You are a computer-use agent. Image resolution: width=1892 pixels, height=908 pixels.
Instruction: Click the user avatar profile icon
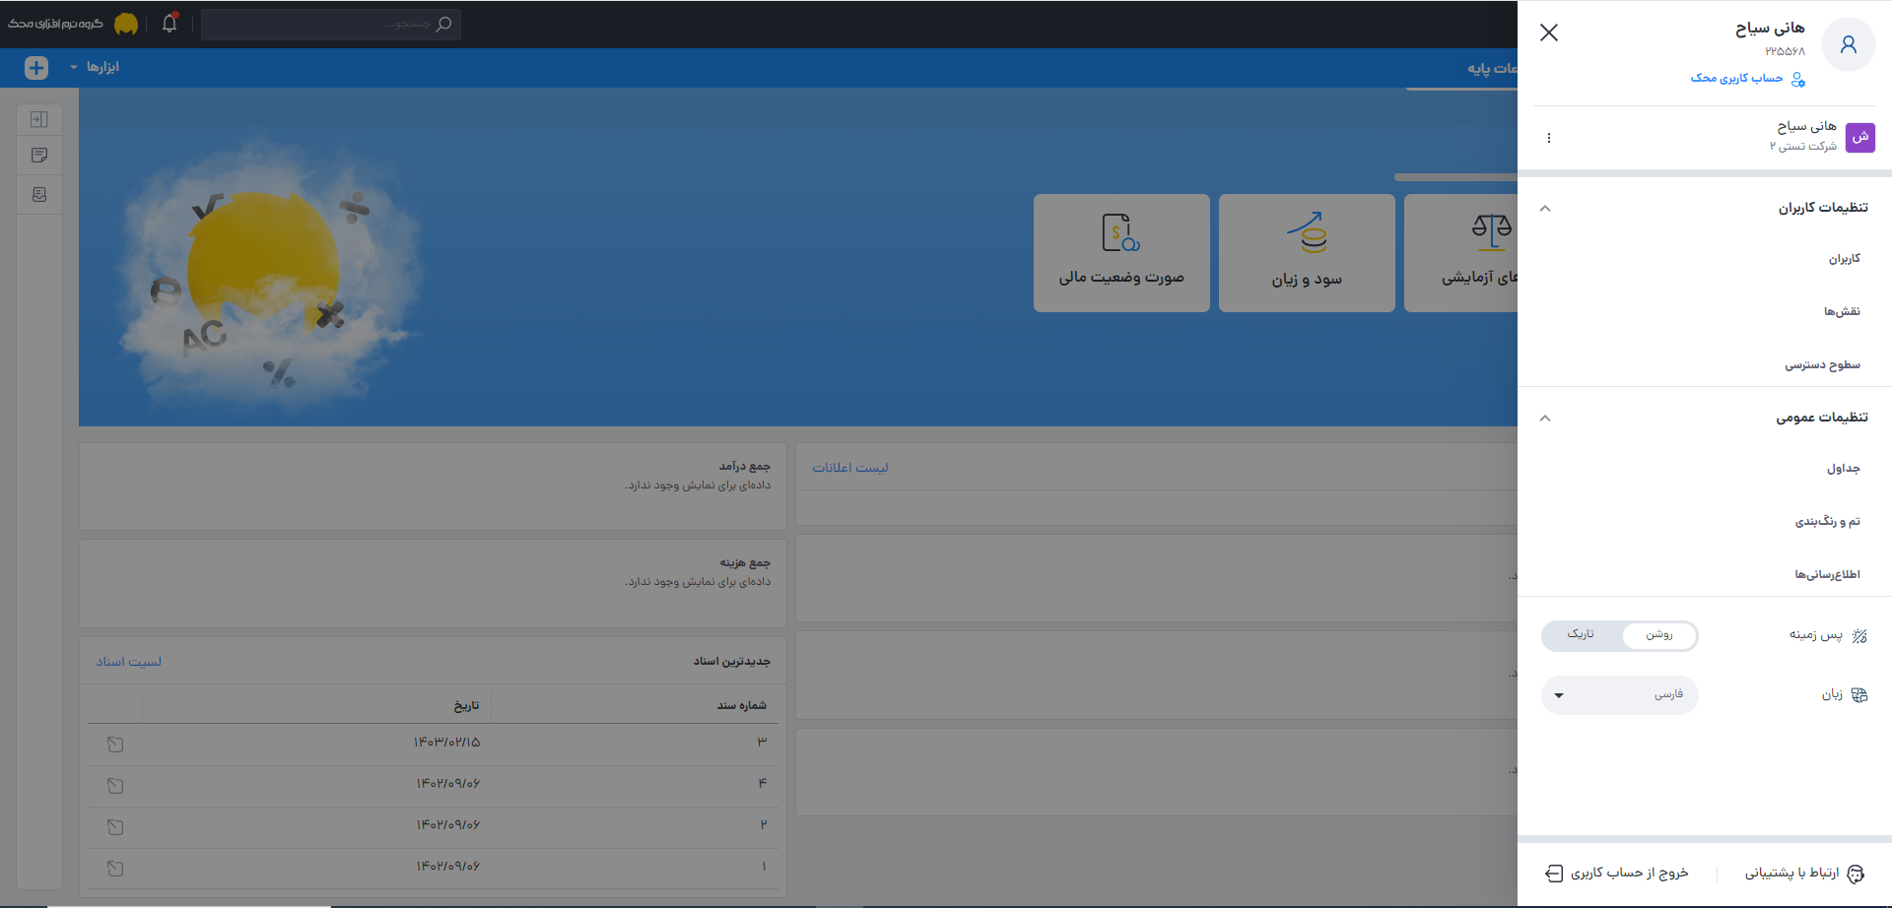[1848, 44]
